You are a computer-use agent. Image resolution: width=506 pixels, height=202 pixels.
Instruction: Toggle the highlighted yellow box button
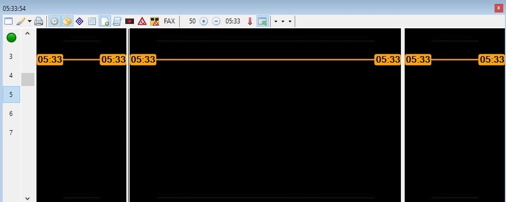coord(67,21)
